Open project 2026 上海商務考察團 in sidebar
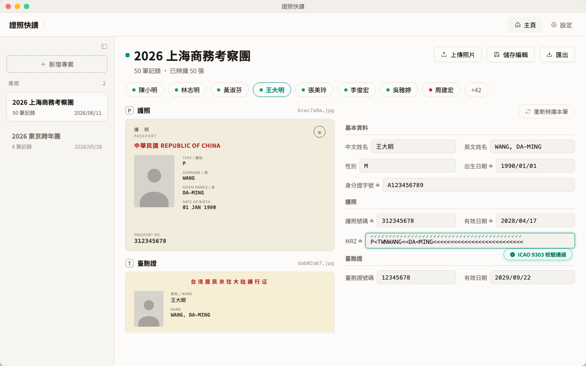The height and width of the screenshot is (366, 586). point(57,107)
